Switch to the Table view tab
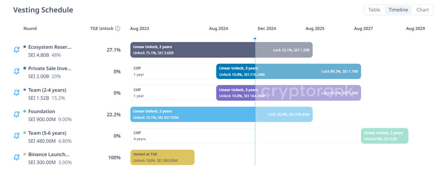The height and width of the screenshot is (172, 444). tap(374, 10)
